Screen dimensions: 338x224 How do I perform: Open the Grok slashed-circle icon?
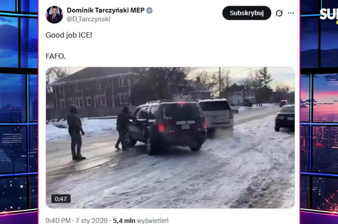[279, 13]
